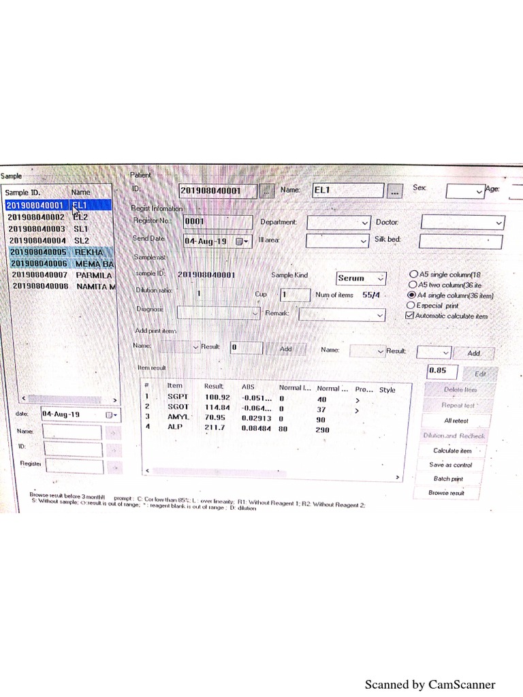
Task: Focus the Cup number field
Action: [295, 294]
